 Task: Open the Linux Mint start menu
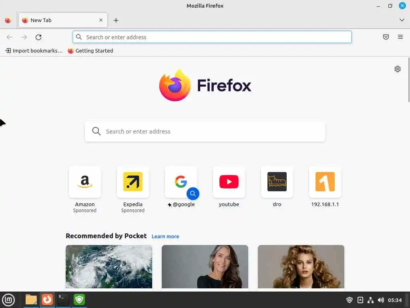tap(8, 300)
